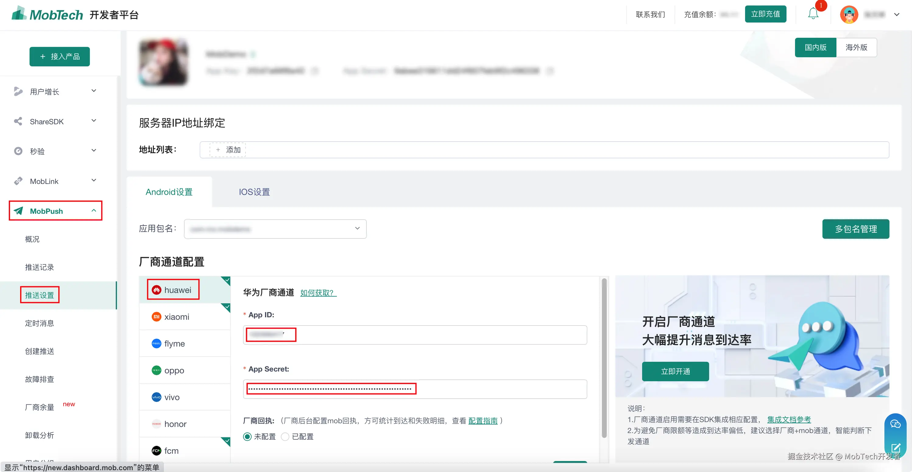
Task: Click the user avatar icon in the header
Action: click(849, 15)
